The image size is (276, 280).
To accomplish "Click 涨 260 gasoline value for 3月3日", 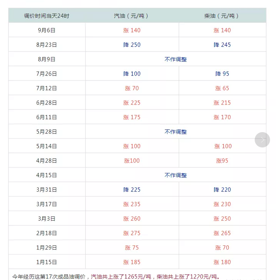I will [x=132, y=219].
